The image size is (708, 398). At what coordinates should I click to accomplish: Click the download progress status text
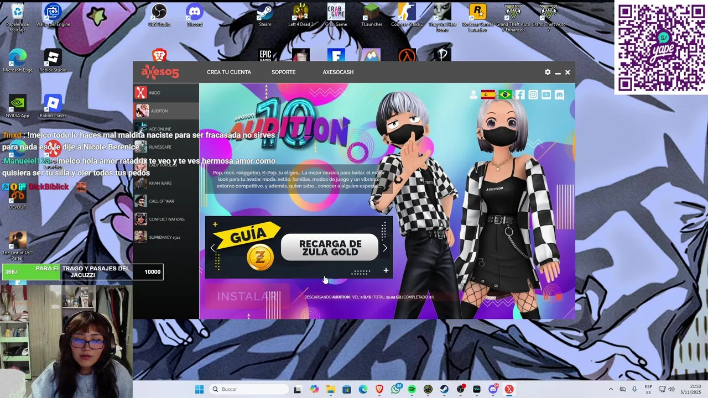click(369, 297)
